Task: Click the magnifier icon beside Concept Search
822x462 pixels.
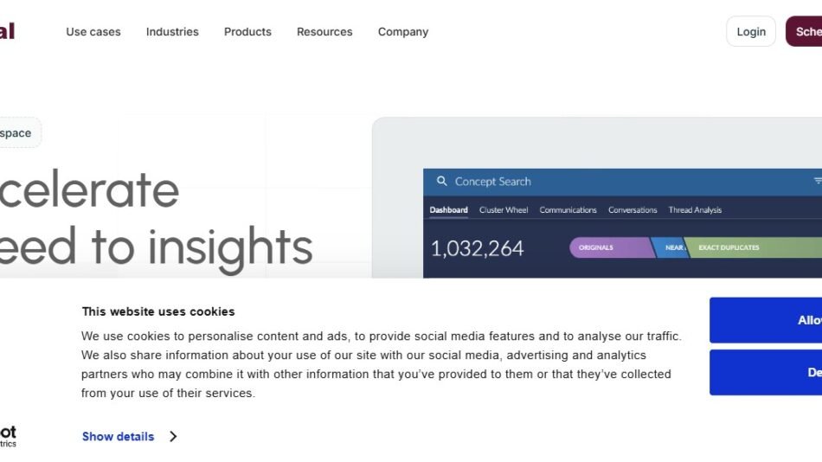Action: coord(441,182)
